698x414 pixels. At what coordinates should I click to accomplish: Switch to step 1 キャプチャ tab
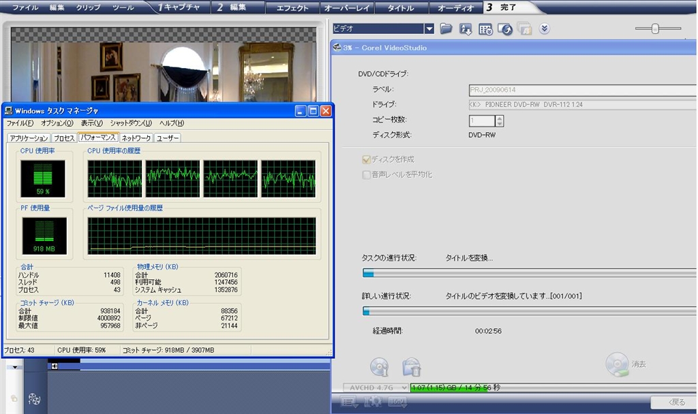pos(179,7)
